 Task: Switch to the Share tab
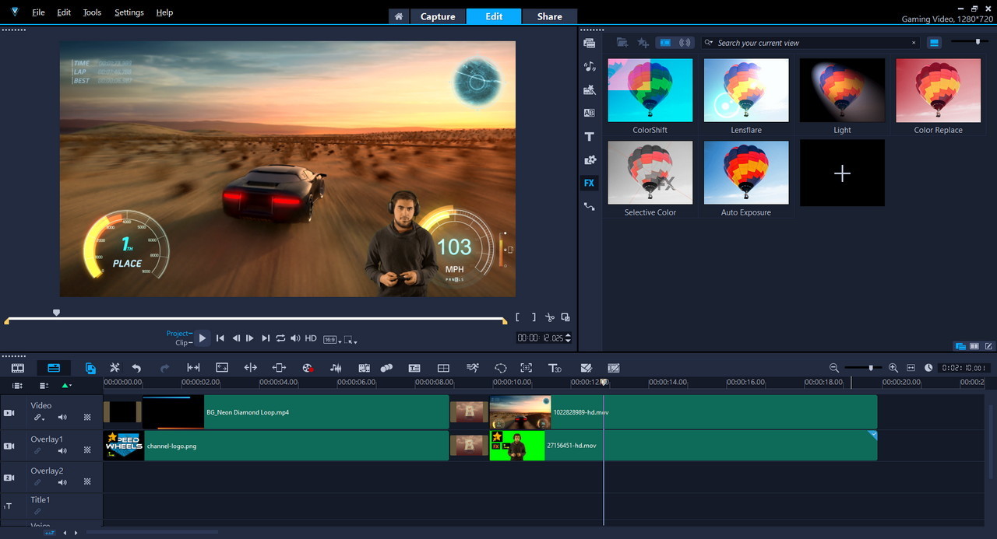549,16
